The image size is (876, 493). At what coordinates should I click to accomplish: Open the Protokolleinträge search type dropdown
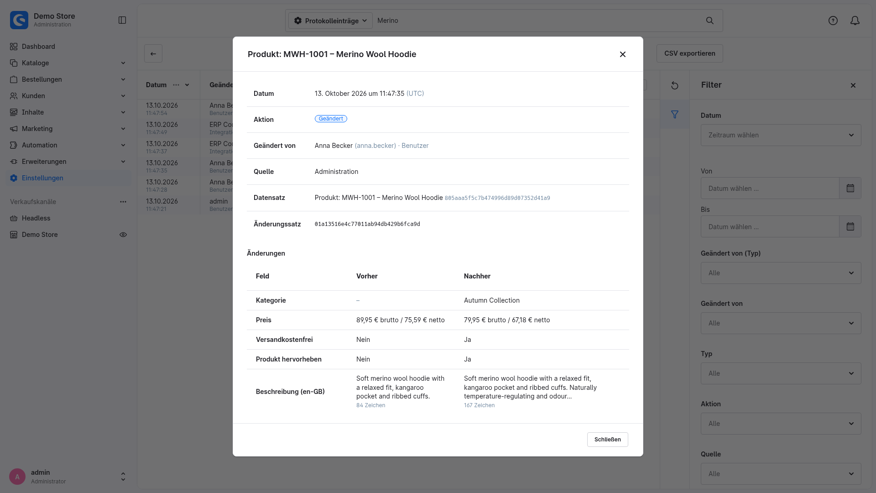[x=330, y=21]
